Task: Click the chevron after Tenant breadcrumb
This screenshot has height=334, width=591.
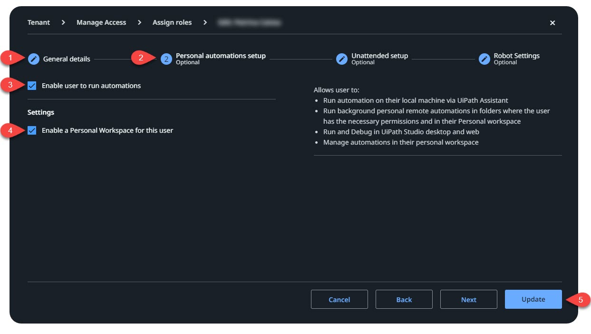Action: click(63, 22)
